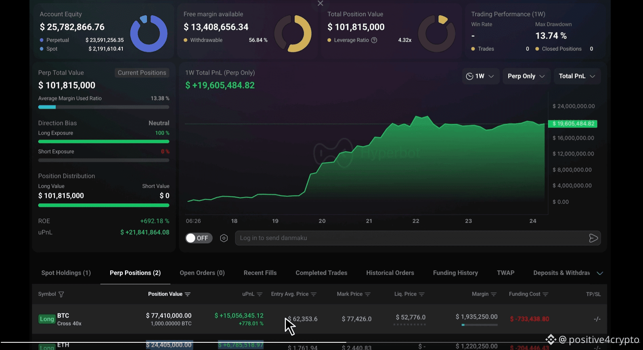
Task: Open the 1W timeframe dropdown
Action: pyautogui.click(x=480, y=76)
